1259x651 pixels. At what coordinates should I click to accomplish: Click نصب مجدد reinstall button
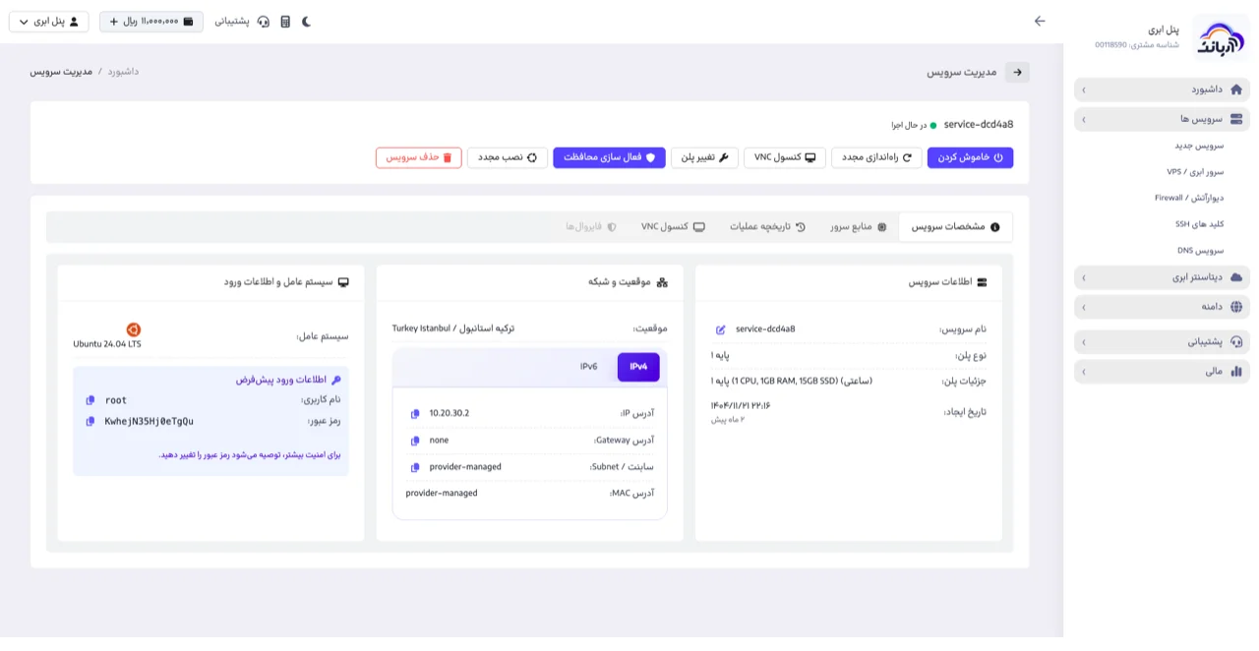coord(508,157)
